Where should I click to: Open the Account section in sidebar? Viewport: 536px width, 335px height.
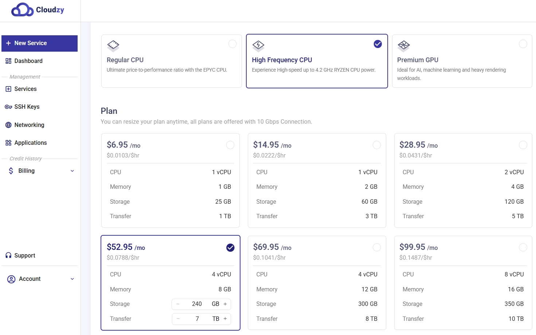[x=30, y=279]
